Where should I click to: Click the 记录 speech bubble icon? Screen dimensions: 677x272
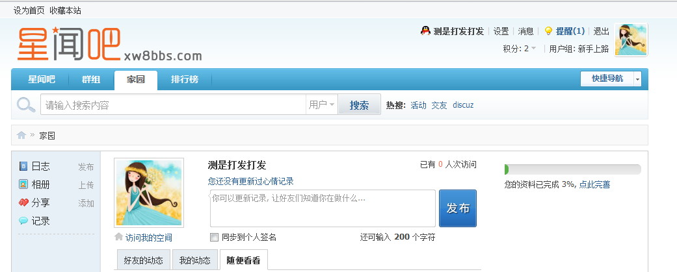click(x=23, y=221)
